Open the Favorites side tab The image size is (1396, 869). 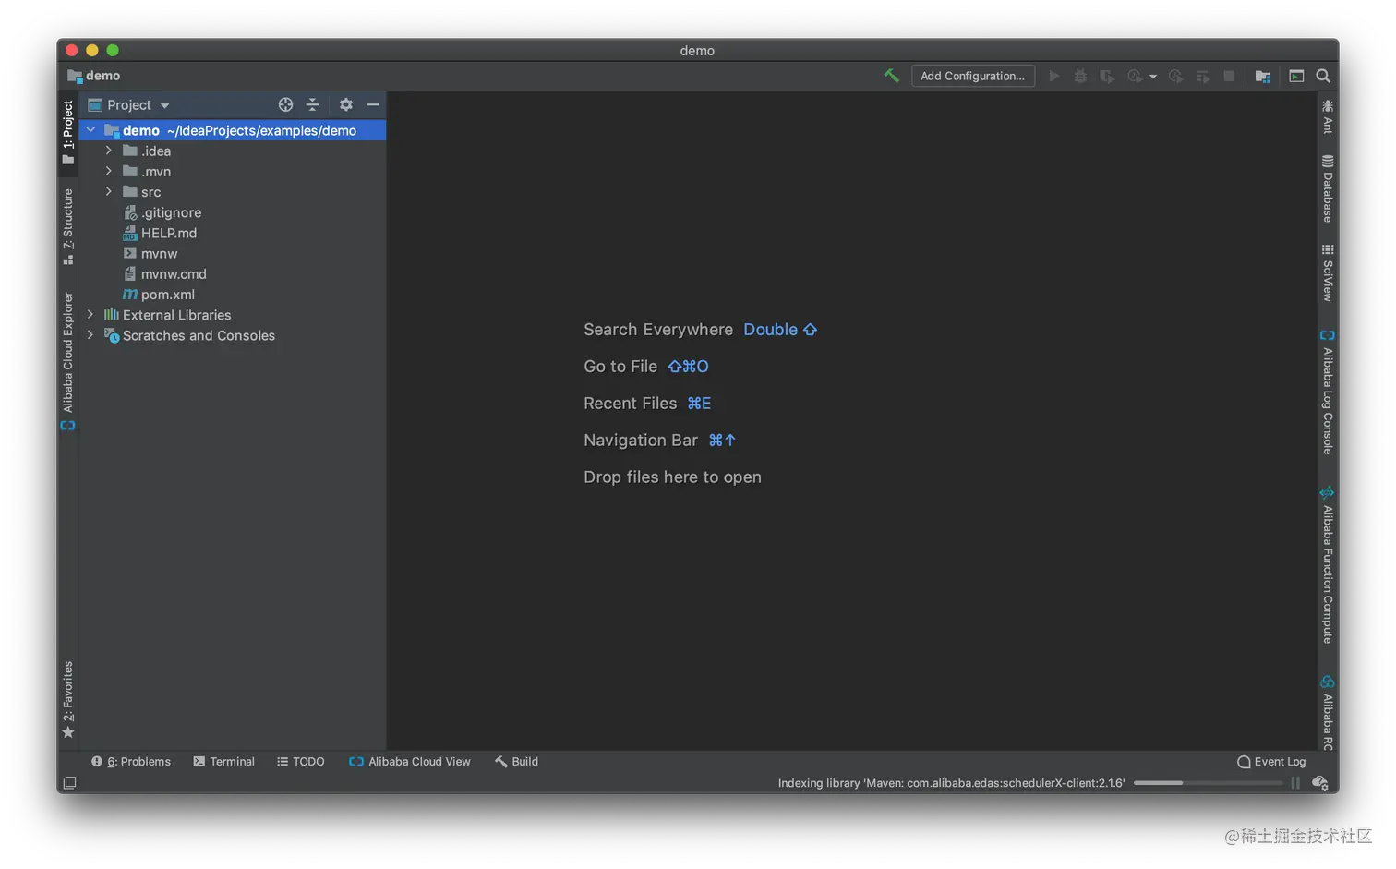click(67, 699)
